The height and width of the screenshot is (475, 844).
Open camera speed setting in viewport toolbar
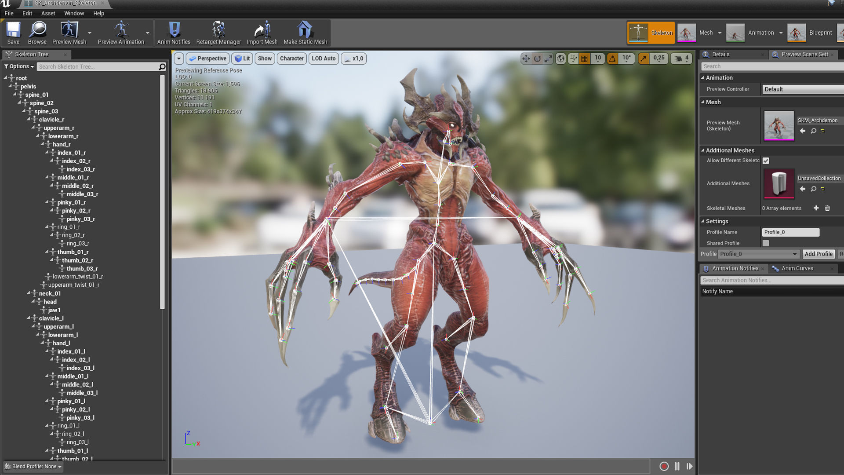pos(682,58)
